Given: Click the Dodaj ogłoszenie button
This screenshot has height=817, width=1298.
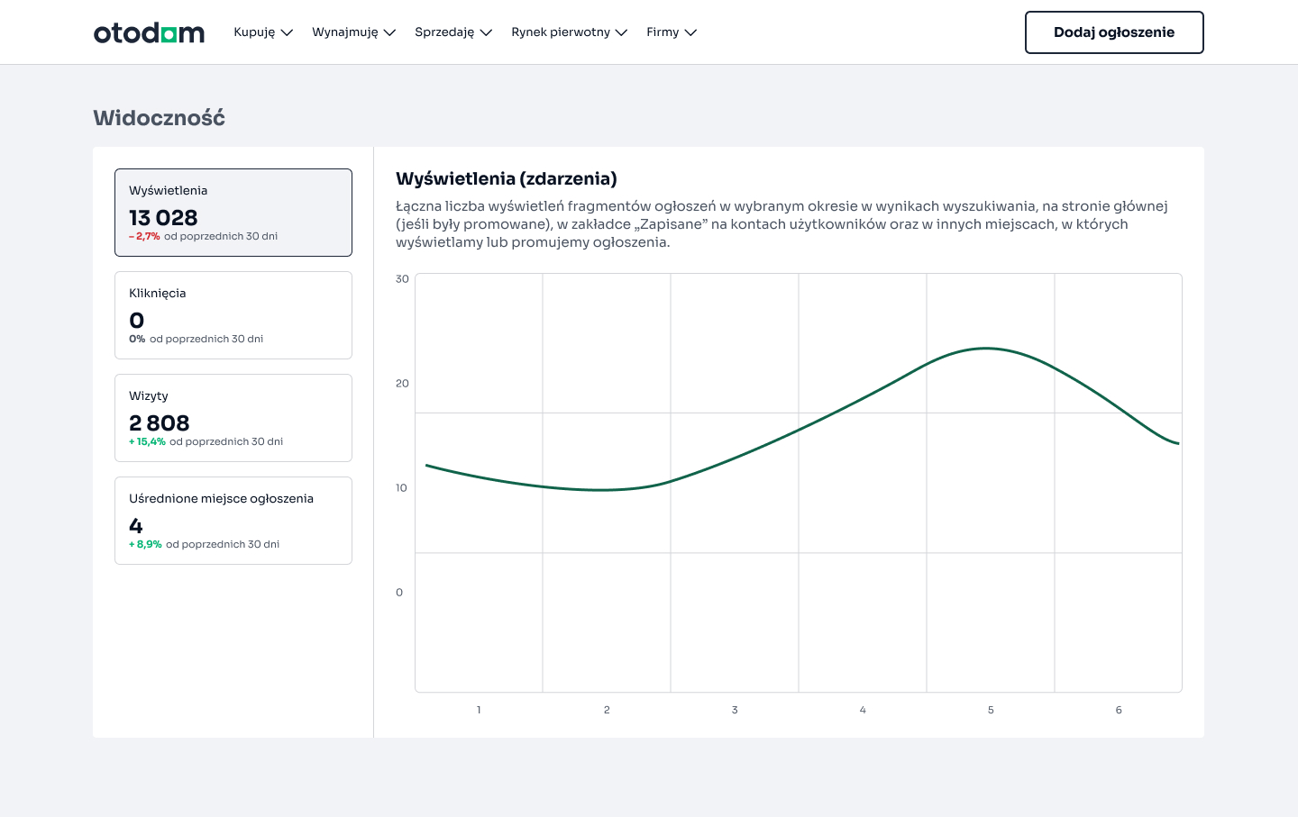Looking at the screenshot, I should point(1114,32).
